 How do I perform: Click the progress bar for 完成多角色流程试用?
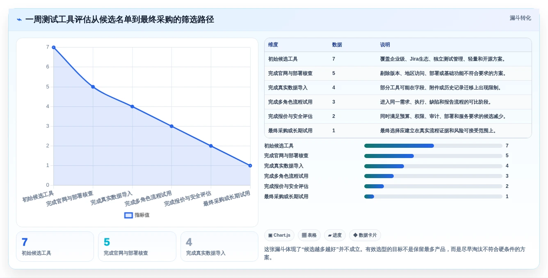433,176
